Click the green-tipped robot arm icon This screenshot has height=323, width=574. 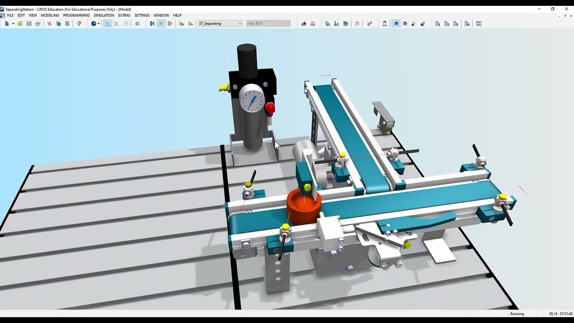pos(414,23)
